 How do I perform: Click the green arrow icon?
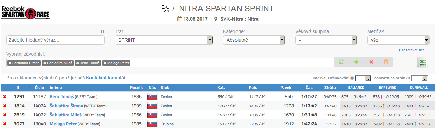356,62
